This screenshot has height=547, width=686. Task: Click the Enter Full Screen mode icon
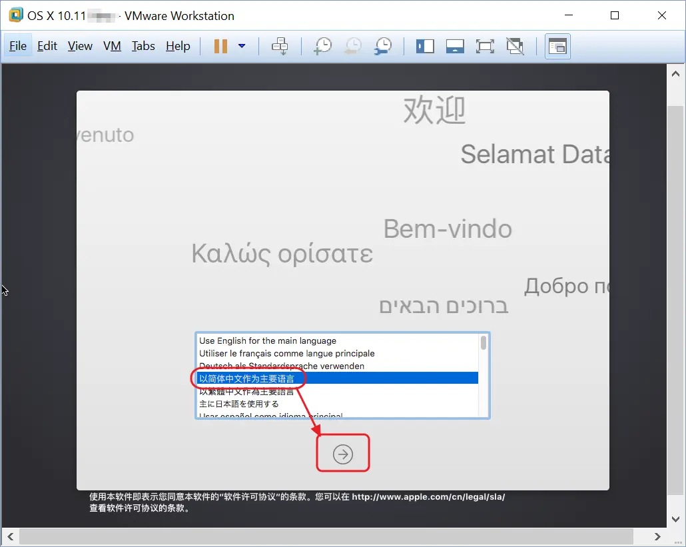(485, 46)
